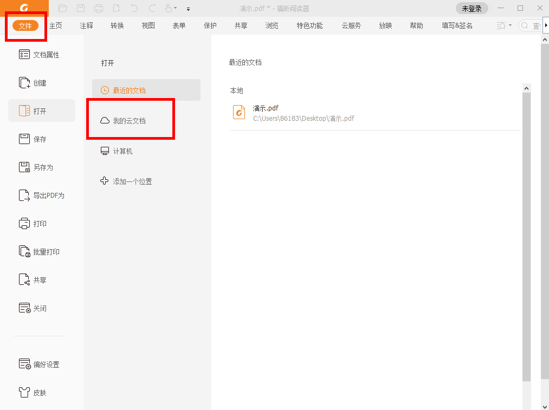Open the Hand tool dropdown arrow

point(176,8)
